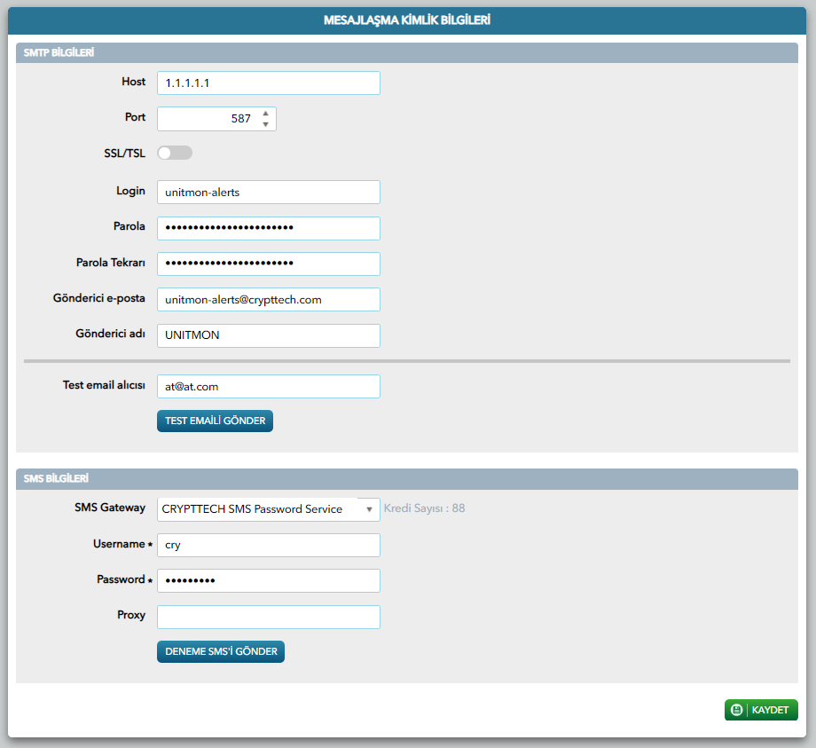The width and height of the screenshot is (816, 748).
Task: Click the Password label in SMS section
Action: pyautogui.click(x=121, y=579)
